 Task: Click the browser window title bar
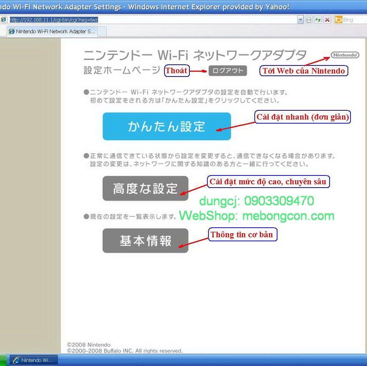pyautogui.click(x=147, y=6)
